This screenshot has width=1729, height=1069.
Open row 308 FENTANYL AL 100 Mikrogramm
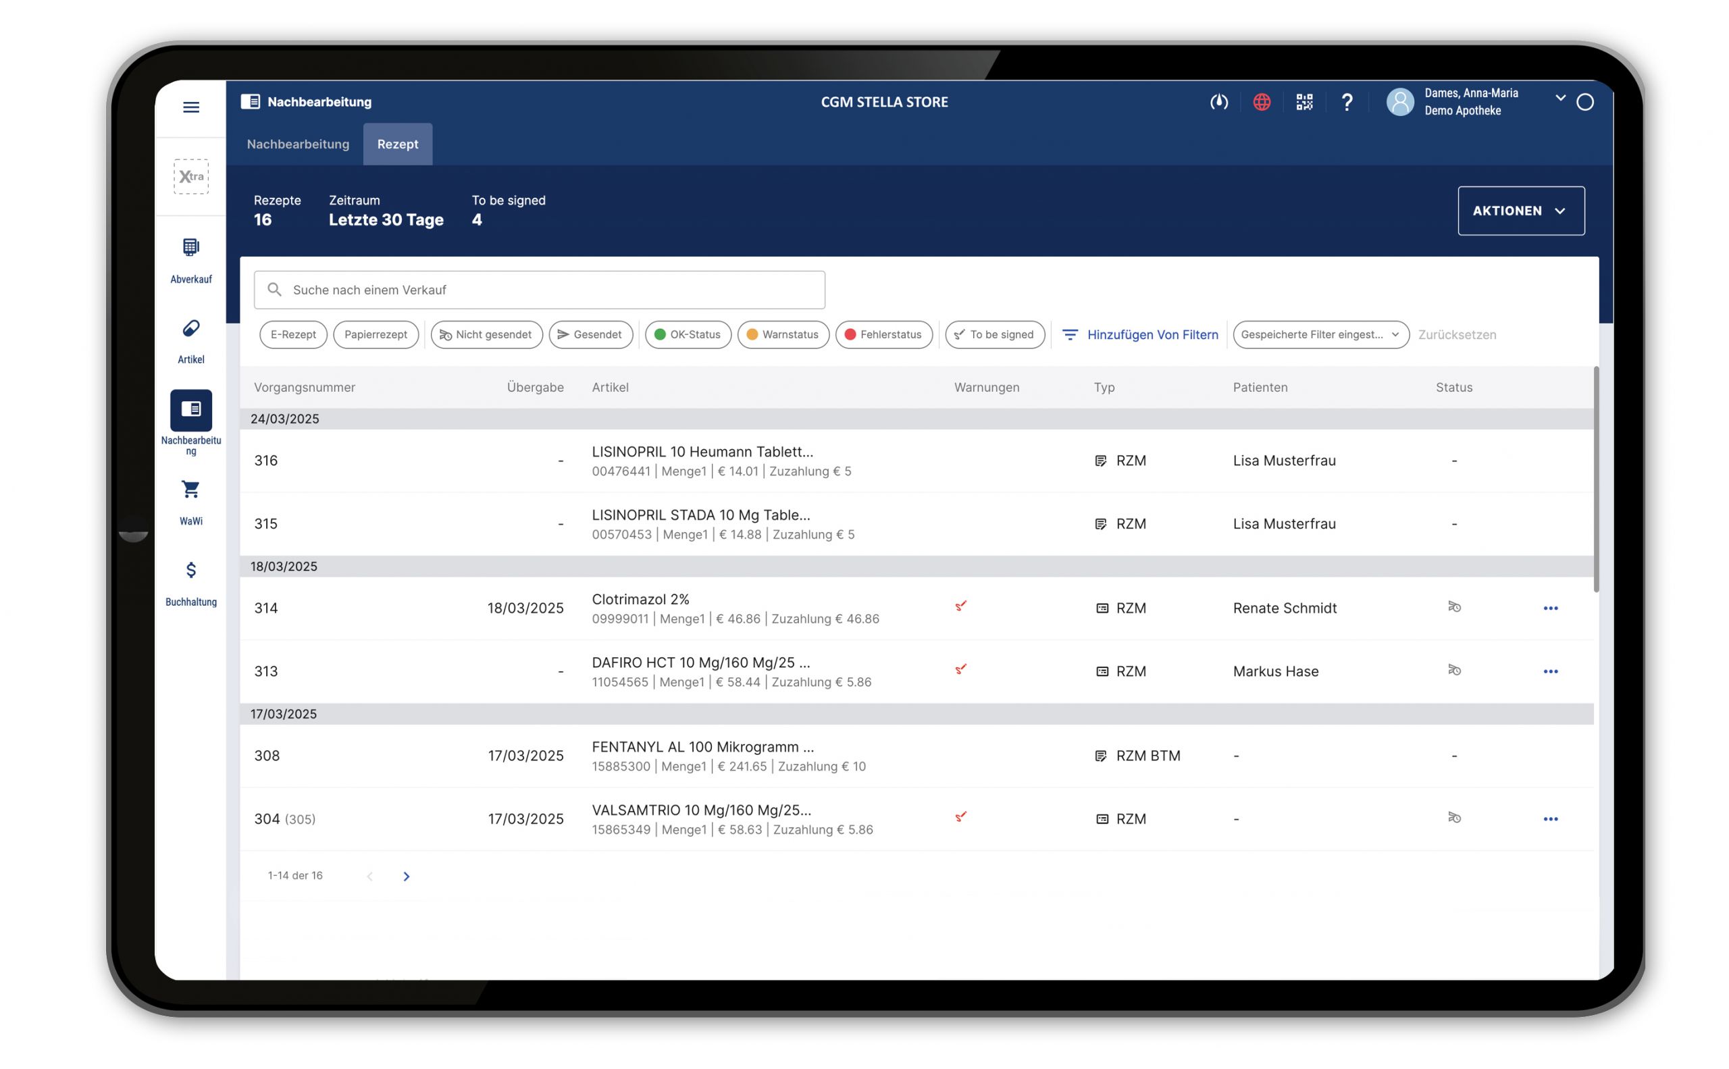(x=917, y=756)
